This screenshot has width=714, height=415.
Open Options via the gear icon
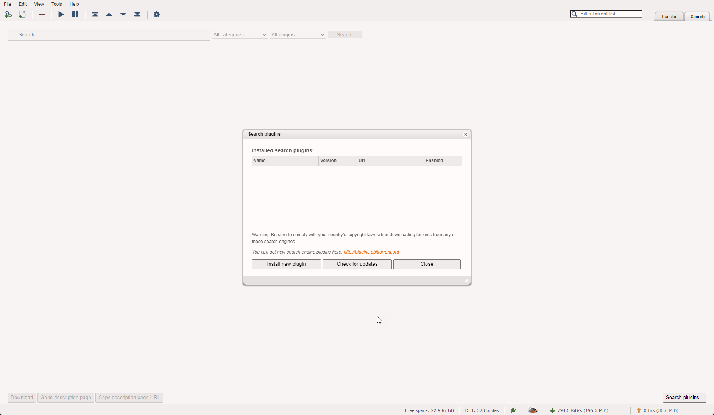(157, 14)
